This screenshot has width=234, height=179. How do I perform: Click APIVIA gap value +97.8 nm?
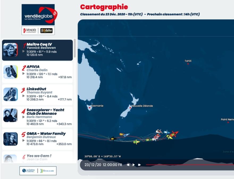click(65, 77)
